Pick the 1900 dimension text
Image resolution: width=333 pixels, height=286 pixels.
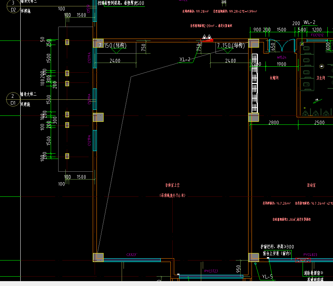pos(282,64)
